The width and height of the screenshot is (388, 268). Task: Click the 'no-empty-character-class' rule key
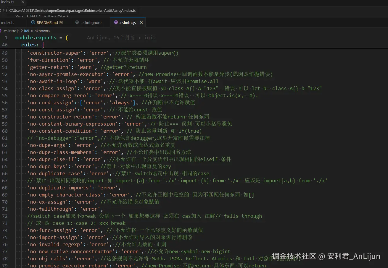click(x=65, y=195)
